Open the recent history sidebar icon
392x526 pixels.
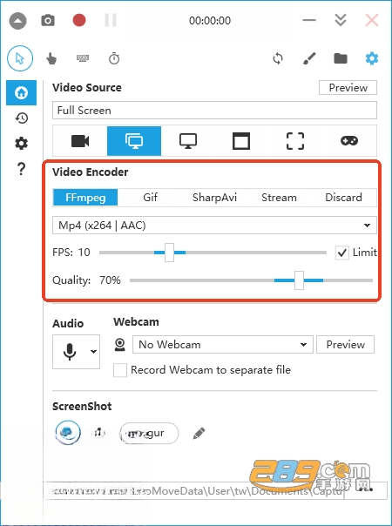pos(22,118)
